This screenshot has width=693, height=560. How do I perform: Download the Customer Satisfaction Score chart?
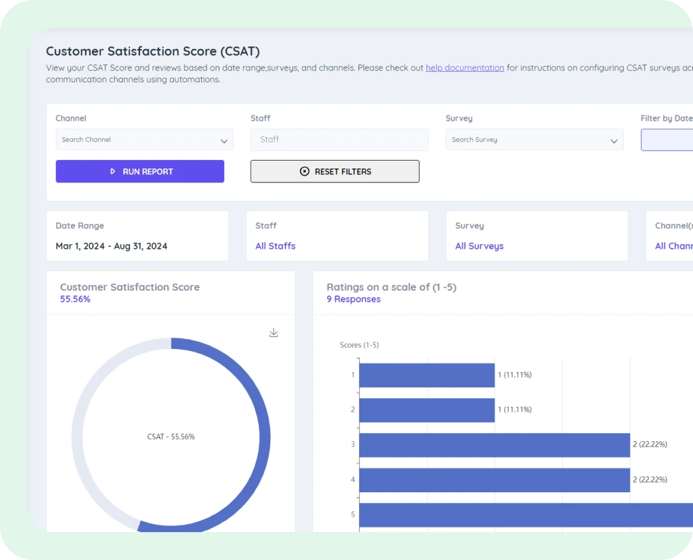[273, 332]
